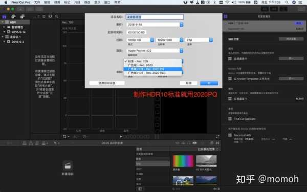Click the Macintosh HD drive icon in inspector
This screenshot has height=192, width=307.
point(230,135)
